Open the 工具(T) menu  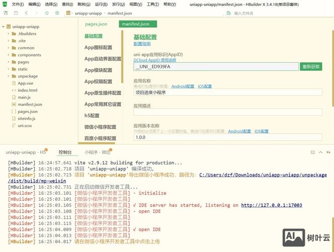click(x=153, y=4)
